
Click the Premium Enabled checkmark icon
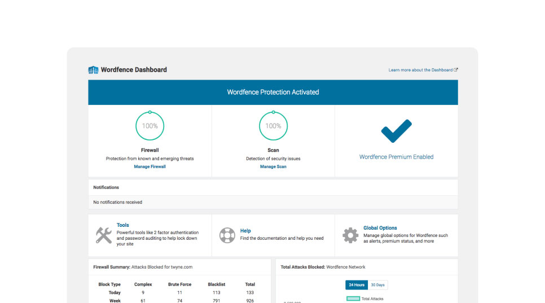point(396,131)
